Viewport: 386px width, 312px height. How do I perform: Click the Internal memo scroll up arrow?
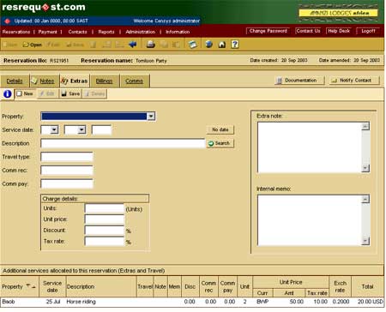[365, 199]
